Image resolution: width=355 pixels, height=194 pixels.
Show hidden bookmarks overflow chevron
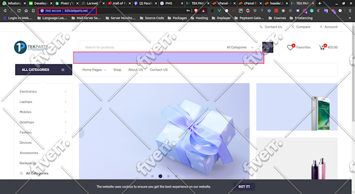350,18
